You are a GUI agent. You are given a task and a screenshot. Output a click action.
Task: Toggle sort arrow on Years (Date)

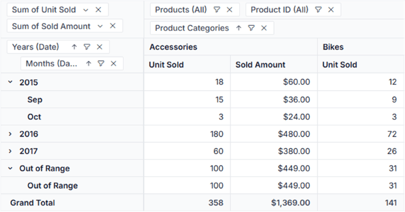tap(75, 47)
